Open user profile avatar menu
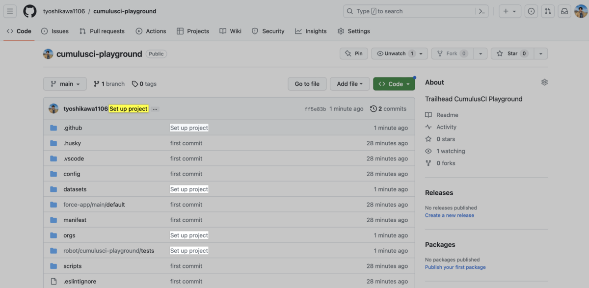The image size is (589, 288). [581, 11]
